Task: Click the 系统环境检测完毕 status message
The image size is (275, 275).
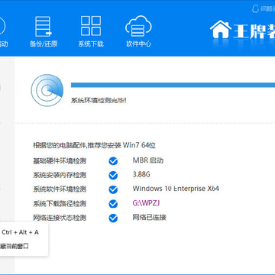Action: click(99, 100)
